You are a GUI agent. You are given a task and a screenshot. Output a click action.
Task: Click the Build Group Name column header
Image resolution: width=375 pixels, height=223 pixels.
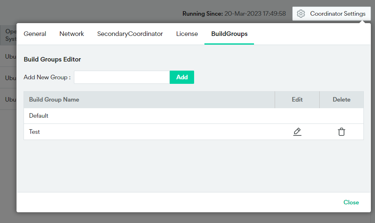[x=54, y=100]
